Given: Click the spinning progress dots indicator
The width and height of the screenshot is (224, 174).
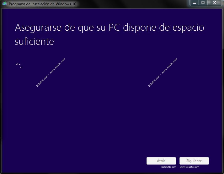Looking at the screenshot, I should coord(19,65).
